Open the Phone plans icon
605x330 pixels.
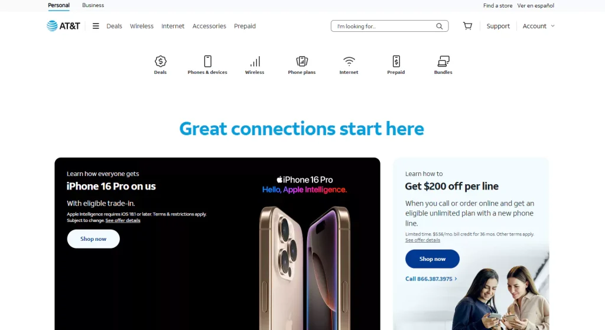pyautogui.click(x=302, y=61)
